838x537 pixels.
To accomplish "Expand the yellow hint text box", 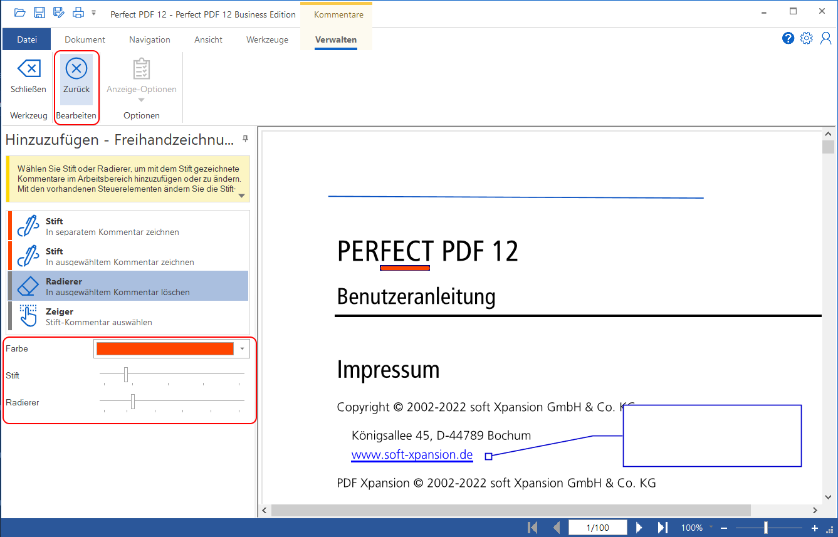I will pyautogui.click(x=242, y=196).
